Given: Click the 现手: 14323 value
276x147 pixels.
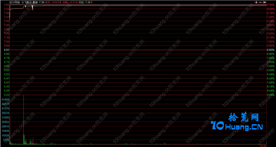Looking at the screenshot, I should click(x=52, y=2).
